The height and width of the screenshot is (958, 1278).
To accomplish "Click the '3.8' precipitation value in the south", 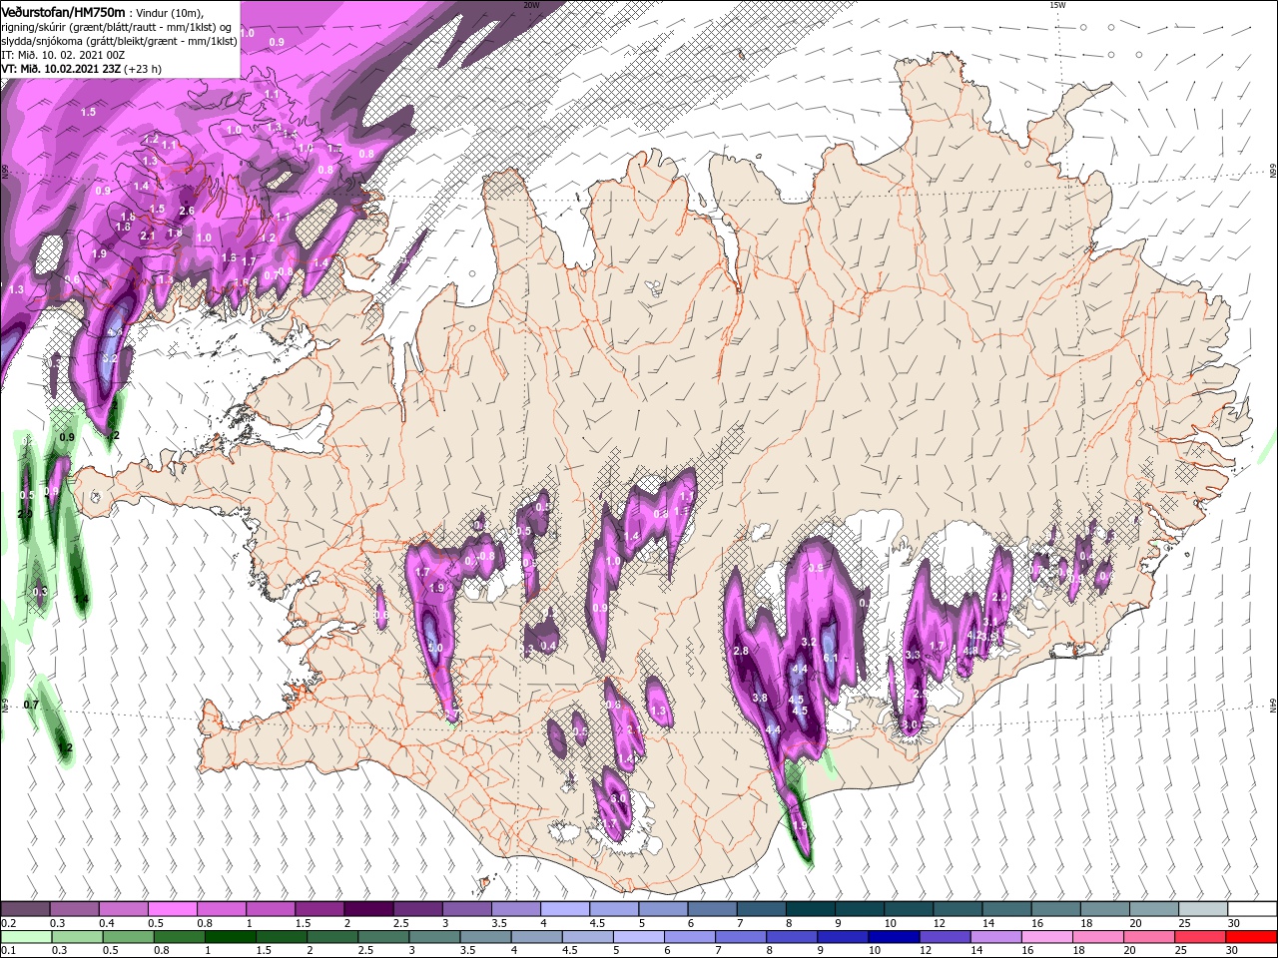I will pyautogui.click(x=759, y=698).
